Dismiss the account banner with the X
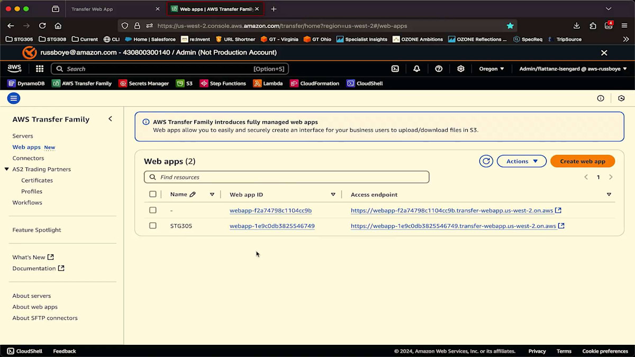Viewport: 635px width, 357px height. [x=604, y=53]
